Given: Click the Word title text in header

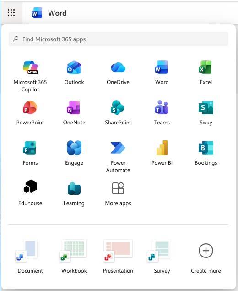Looking at the screenshot, I should (x=57, y=13).
